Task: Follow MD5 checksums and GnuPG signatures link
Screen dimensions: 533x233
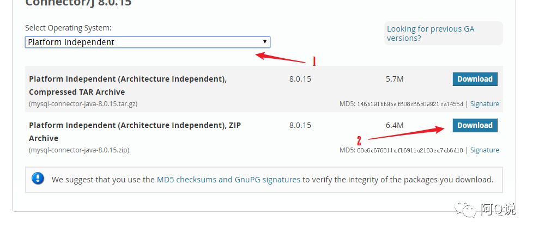Action: tap(228, 179)
